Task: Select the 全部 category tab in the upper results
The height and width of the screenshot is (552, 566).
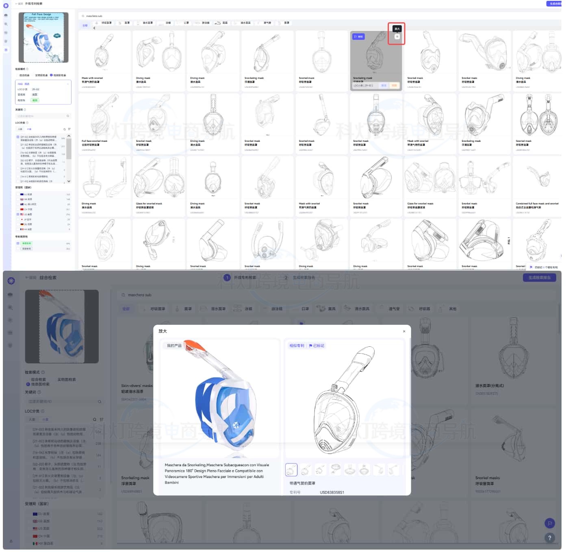Action: click(85, 26)
